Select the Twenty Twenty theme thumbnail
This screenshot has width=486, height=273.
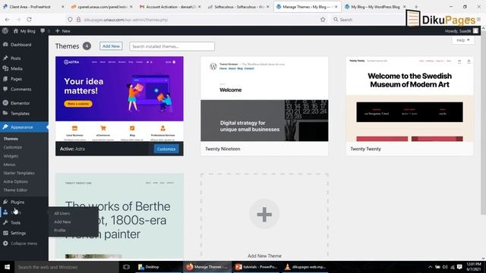410,99
